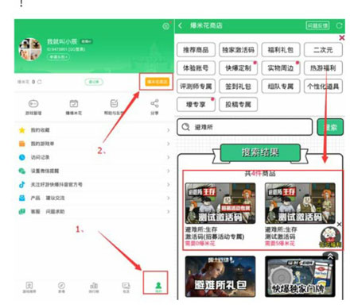Image resolution: width=358 pixels, height=308 pixels.
Task: Click the search field containing 避难所
Action: pyautogui.click(x=244, y=127)
